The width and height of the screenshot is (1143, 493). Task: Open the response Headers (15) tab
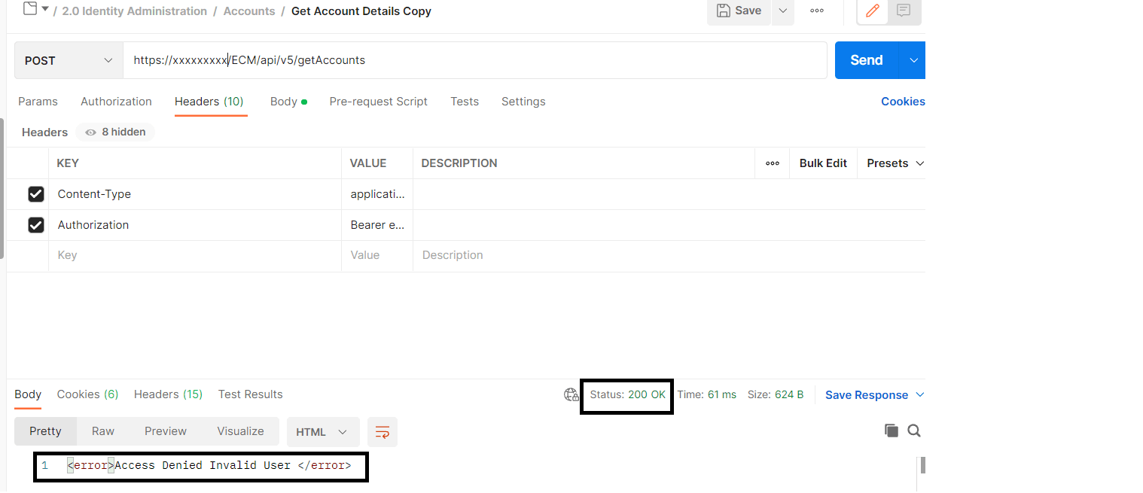[168, 394]
